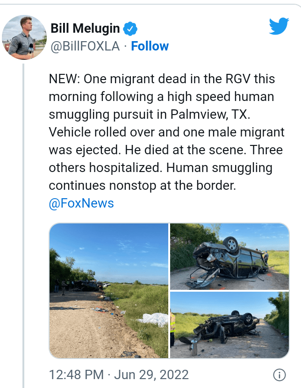The image size is (301, 388).
Task: Open the bottom-right wrecked car photo
Action: [229, 325]
